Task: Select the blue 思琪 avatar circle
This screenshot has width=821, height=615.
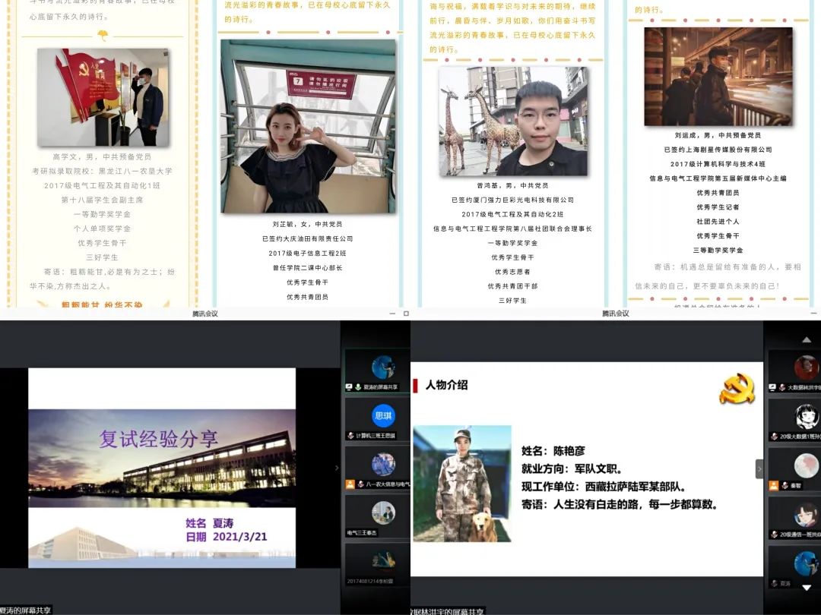Action: [383, 415]
